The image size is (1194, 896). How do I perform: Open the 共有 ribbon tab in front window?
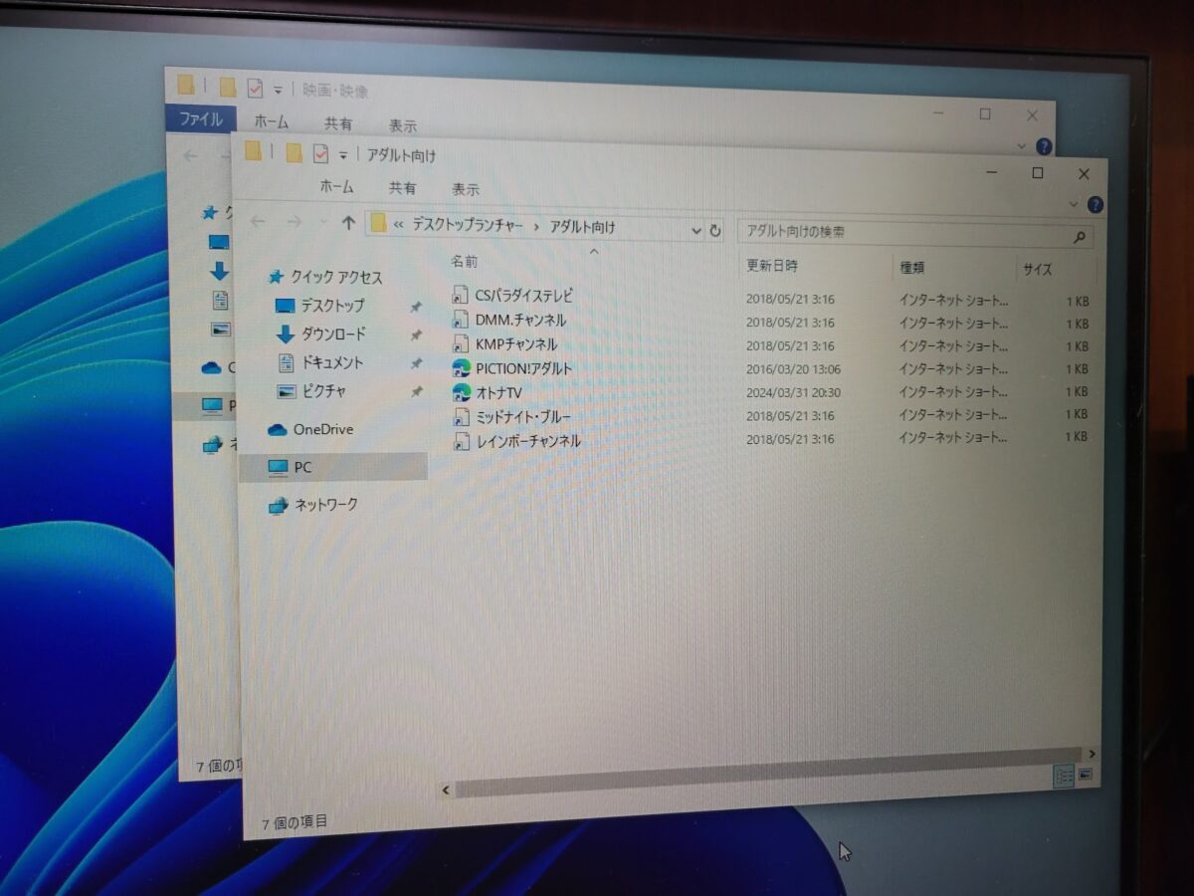[x=402, y=187]
